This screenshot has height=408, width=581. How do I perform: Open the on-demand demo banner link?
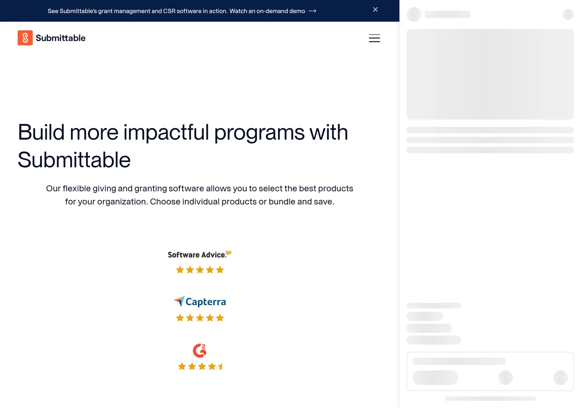tap(182, 11)
